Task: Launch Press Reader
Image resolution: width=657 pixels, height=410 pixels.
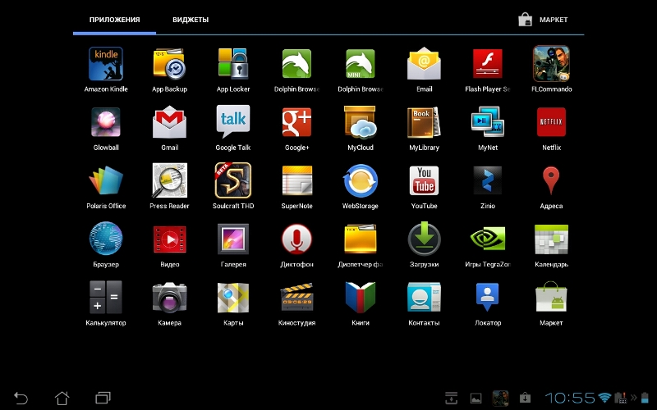Action: click(x=169, y=180)
